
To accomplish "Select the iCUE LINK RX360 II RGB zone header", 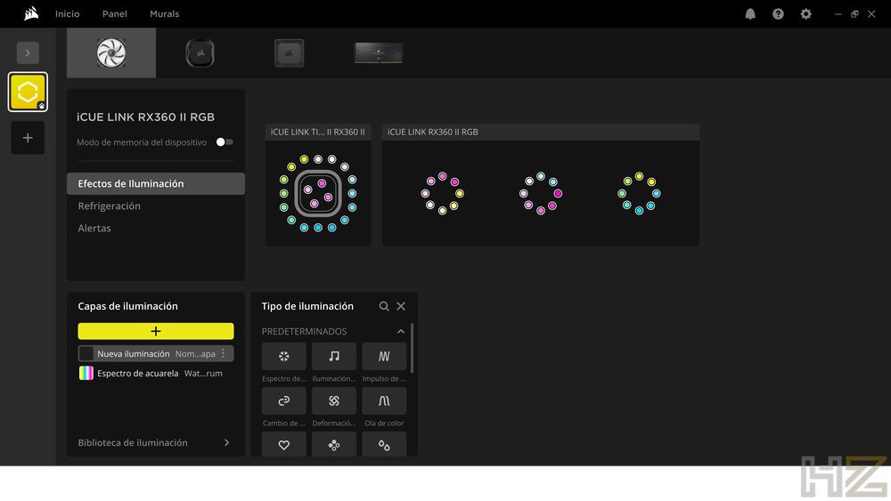I will point(541,133).
